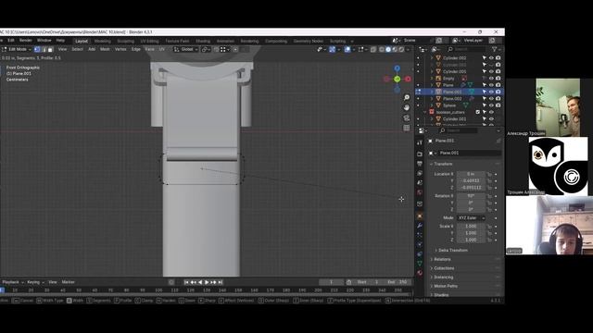The image size is (593, 333).
Task: Expand the Relations panel
Action: click(x=442, y=259)
